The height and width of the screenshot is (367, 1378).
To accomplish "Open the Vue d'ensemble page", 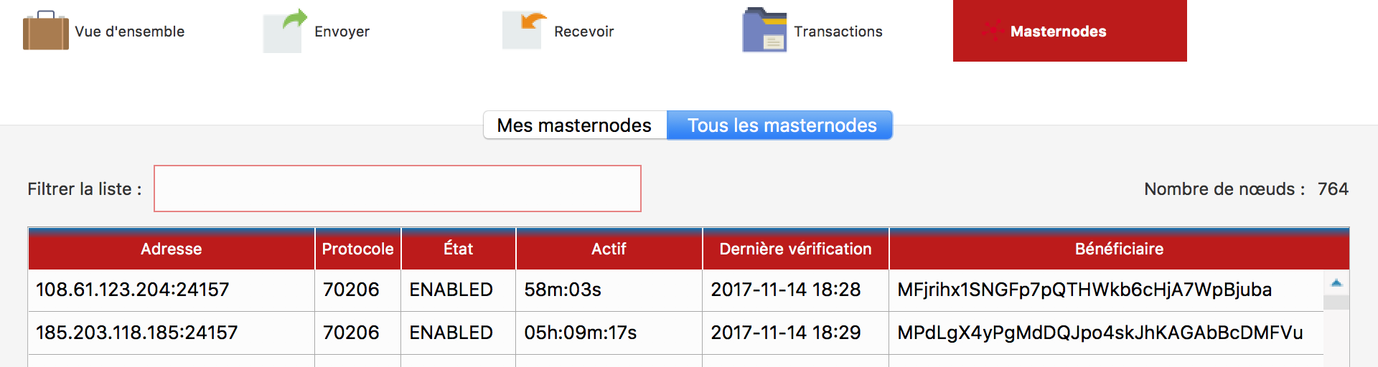I will point(129,32).
